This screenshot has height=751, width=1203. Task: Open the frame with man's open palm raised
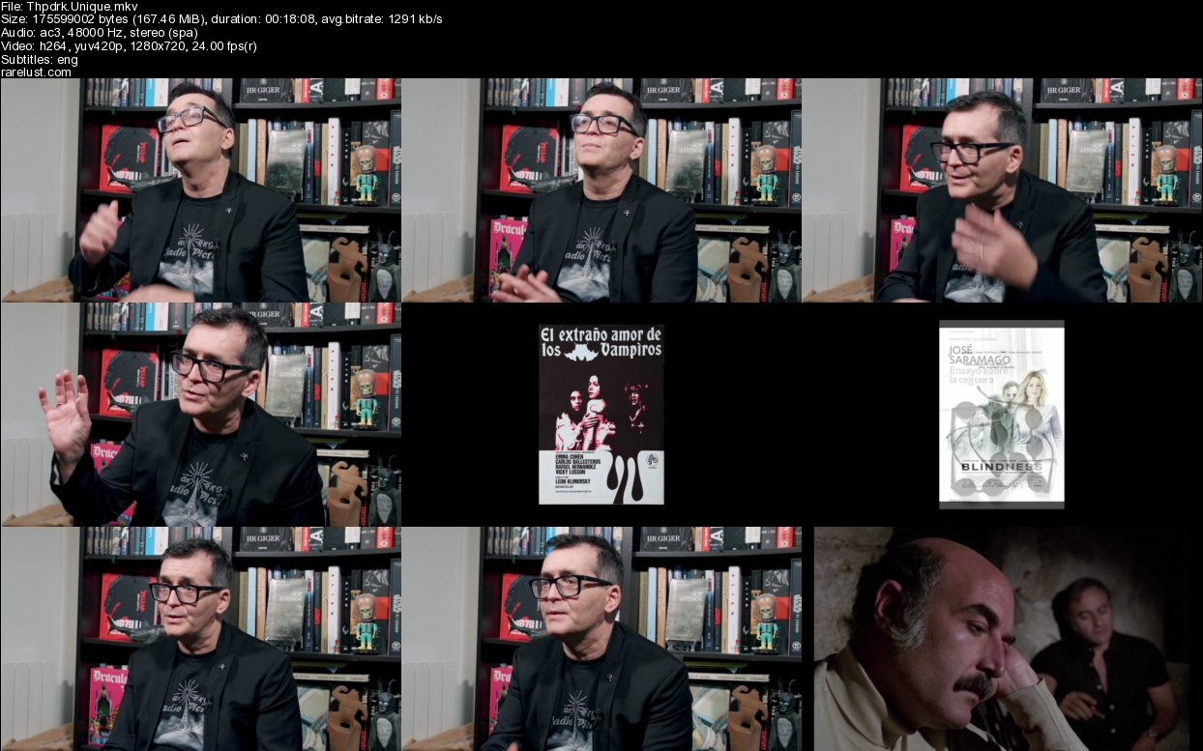click(200, 414)
